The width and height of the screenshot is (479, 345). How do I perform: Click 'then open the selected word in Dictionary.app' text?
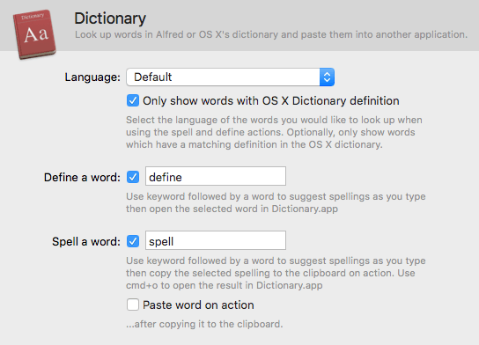click(232, 209)
